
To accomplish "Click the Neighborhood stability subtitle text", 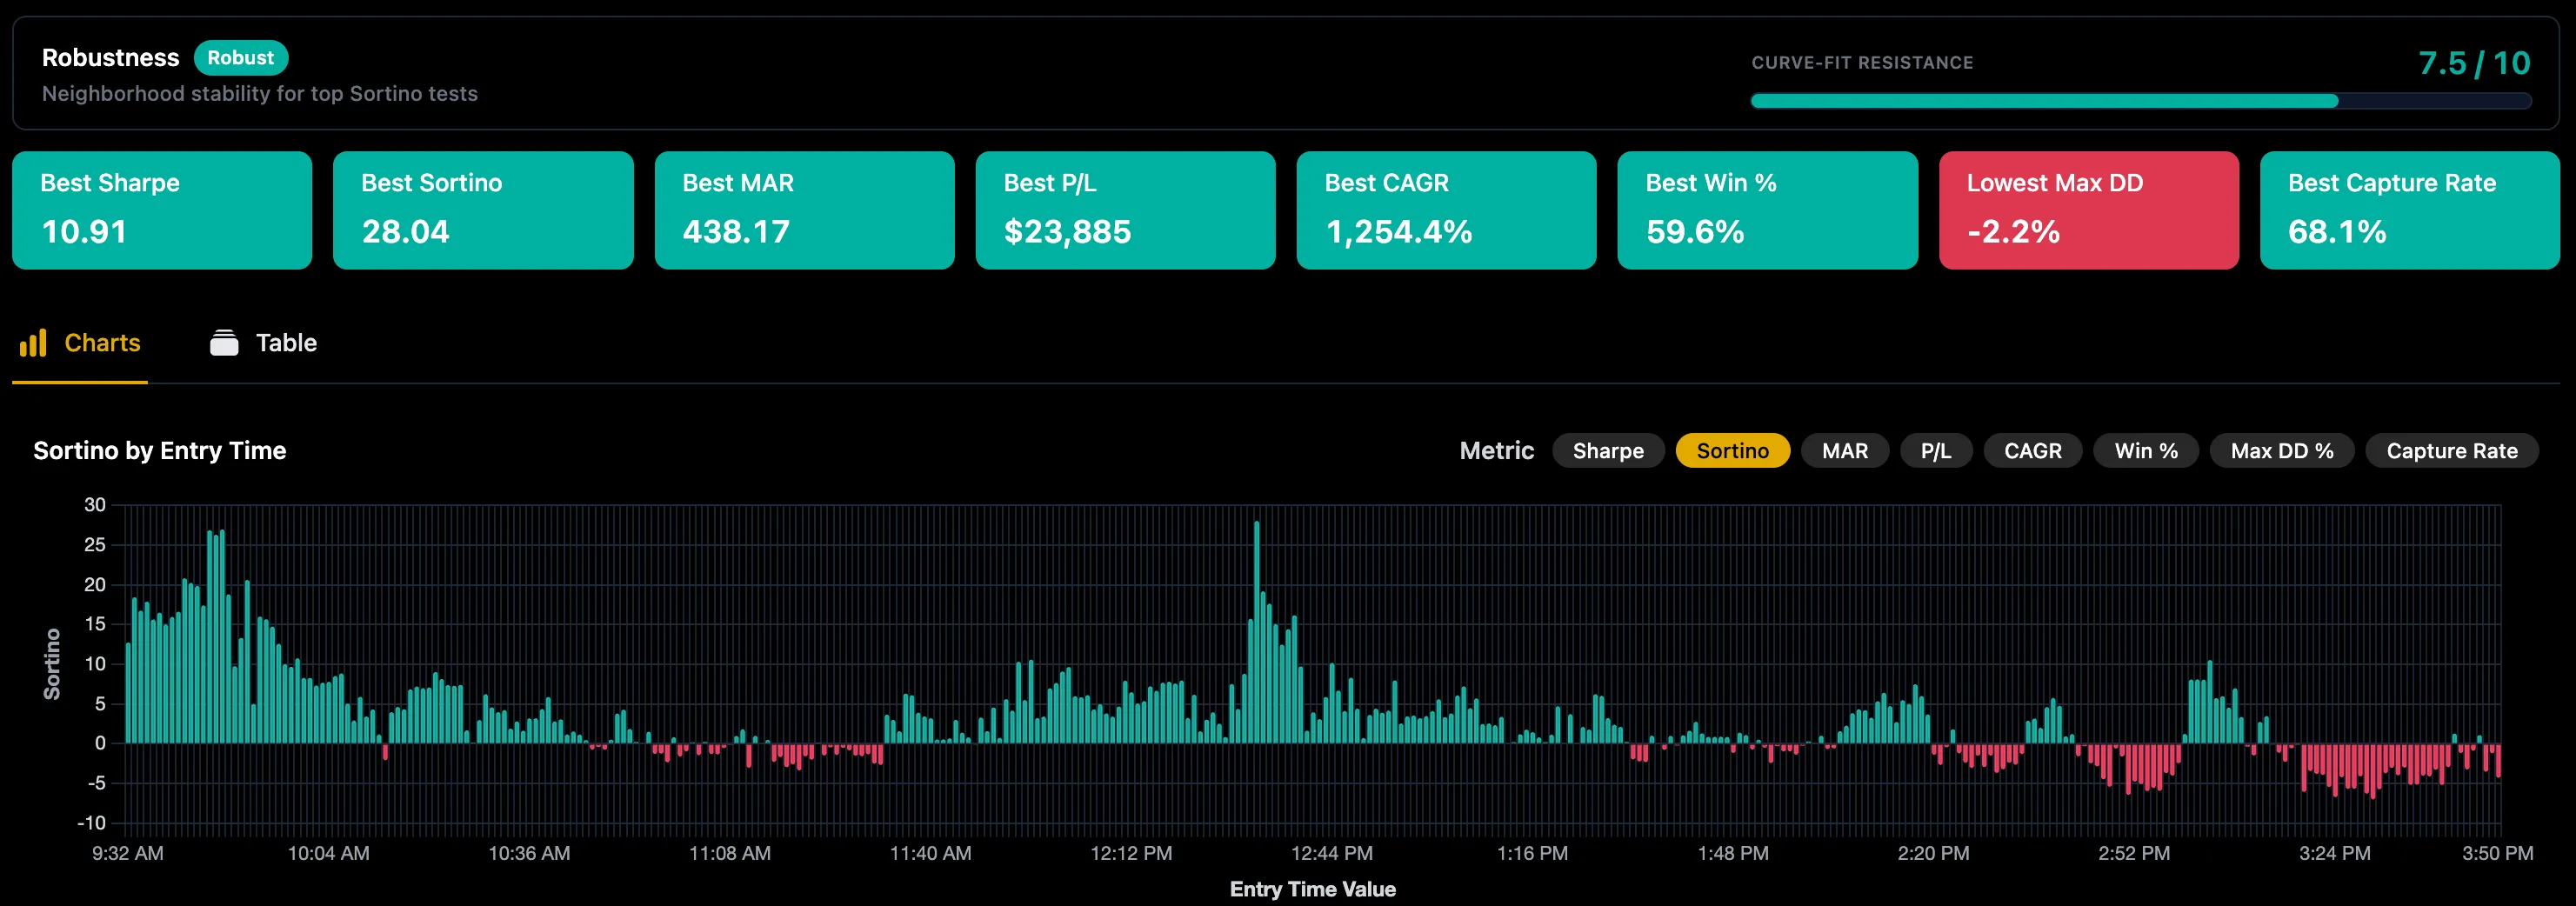I will [x=260, y=94].
